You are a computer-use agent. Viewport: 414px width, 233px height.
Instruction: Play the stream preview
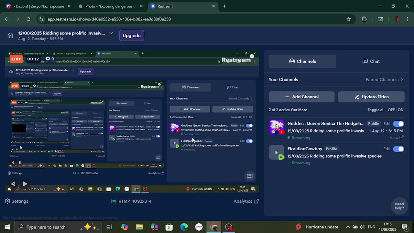click(x=25, y=184)
